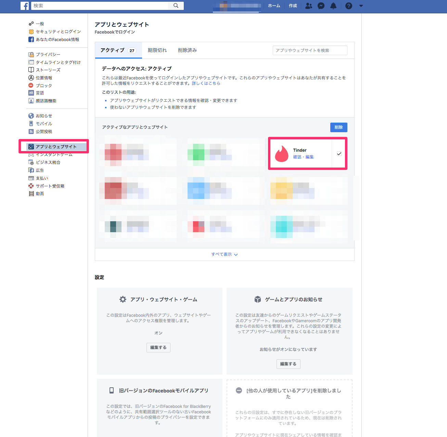Viewport: 447px width, 437px height.
Task: Click 編集する under ゲームとアプリのお知らせ
Action: (x=288, y=364)
